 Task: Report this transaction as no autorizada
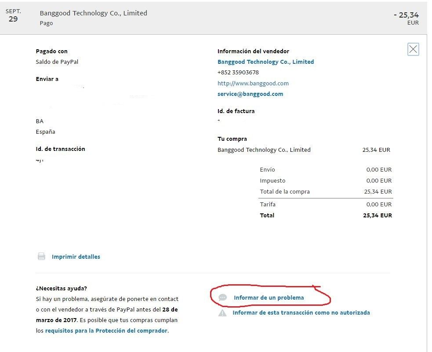[x=301, y=312]
